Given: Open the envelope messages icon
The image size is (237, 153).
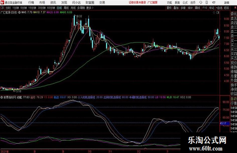Looking at the screenshot, I should coord(214,3).
